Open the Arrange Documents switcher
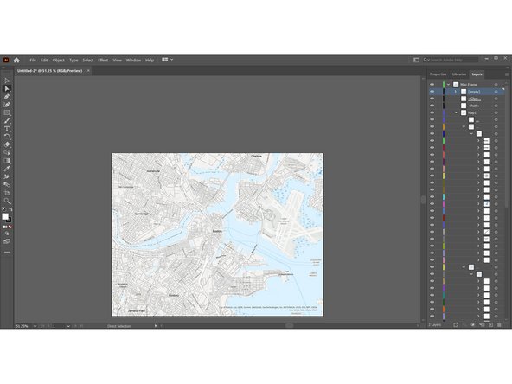This screenshot has width=512, height=384. click(x=165, y=60)
